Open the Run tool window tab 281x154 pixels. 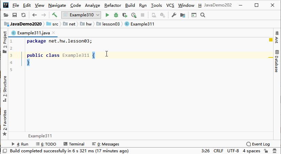[x=20, y=144]
